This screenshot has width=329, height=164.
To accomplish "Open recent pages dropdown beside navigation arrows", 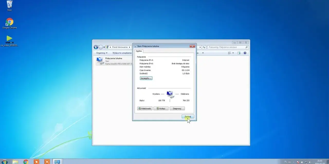I will click(104, 47).
